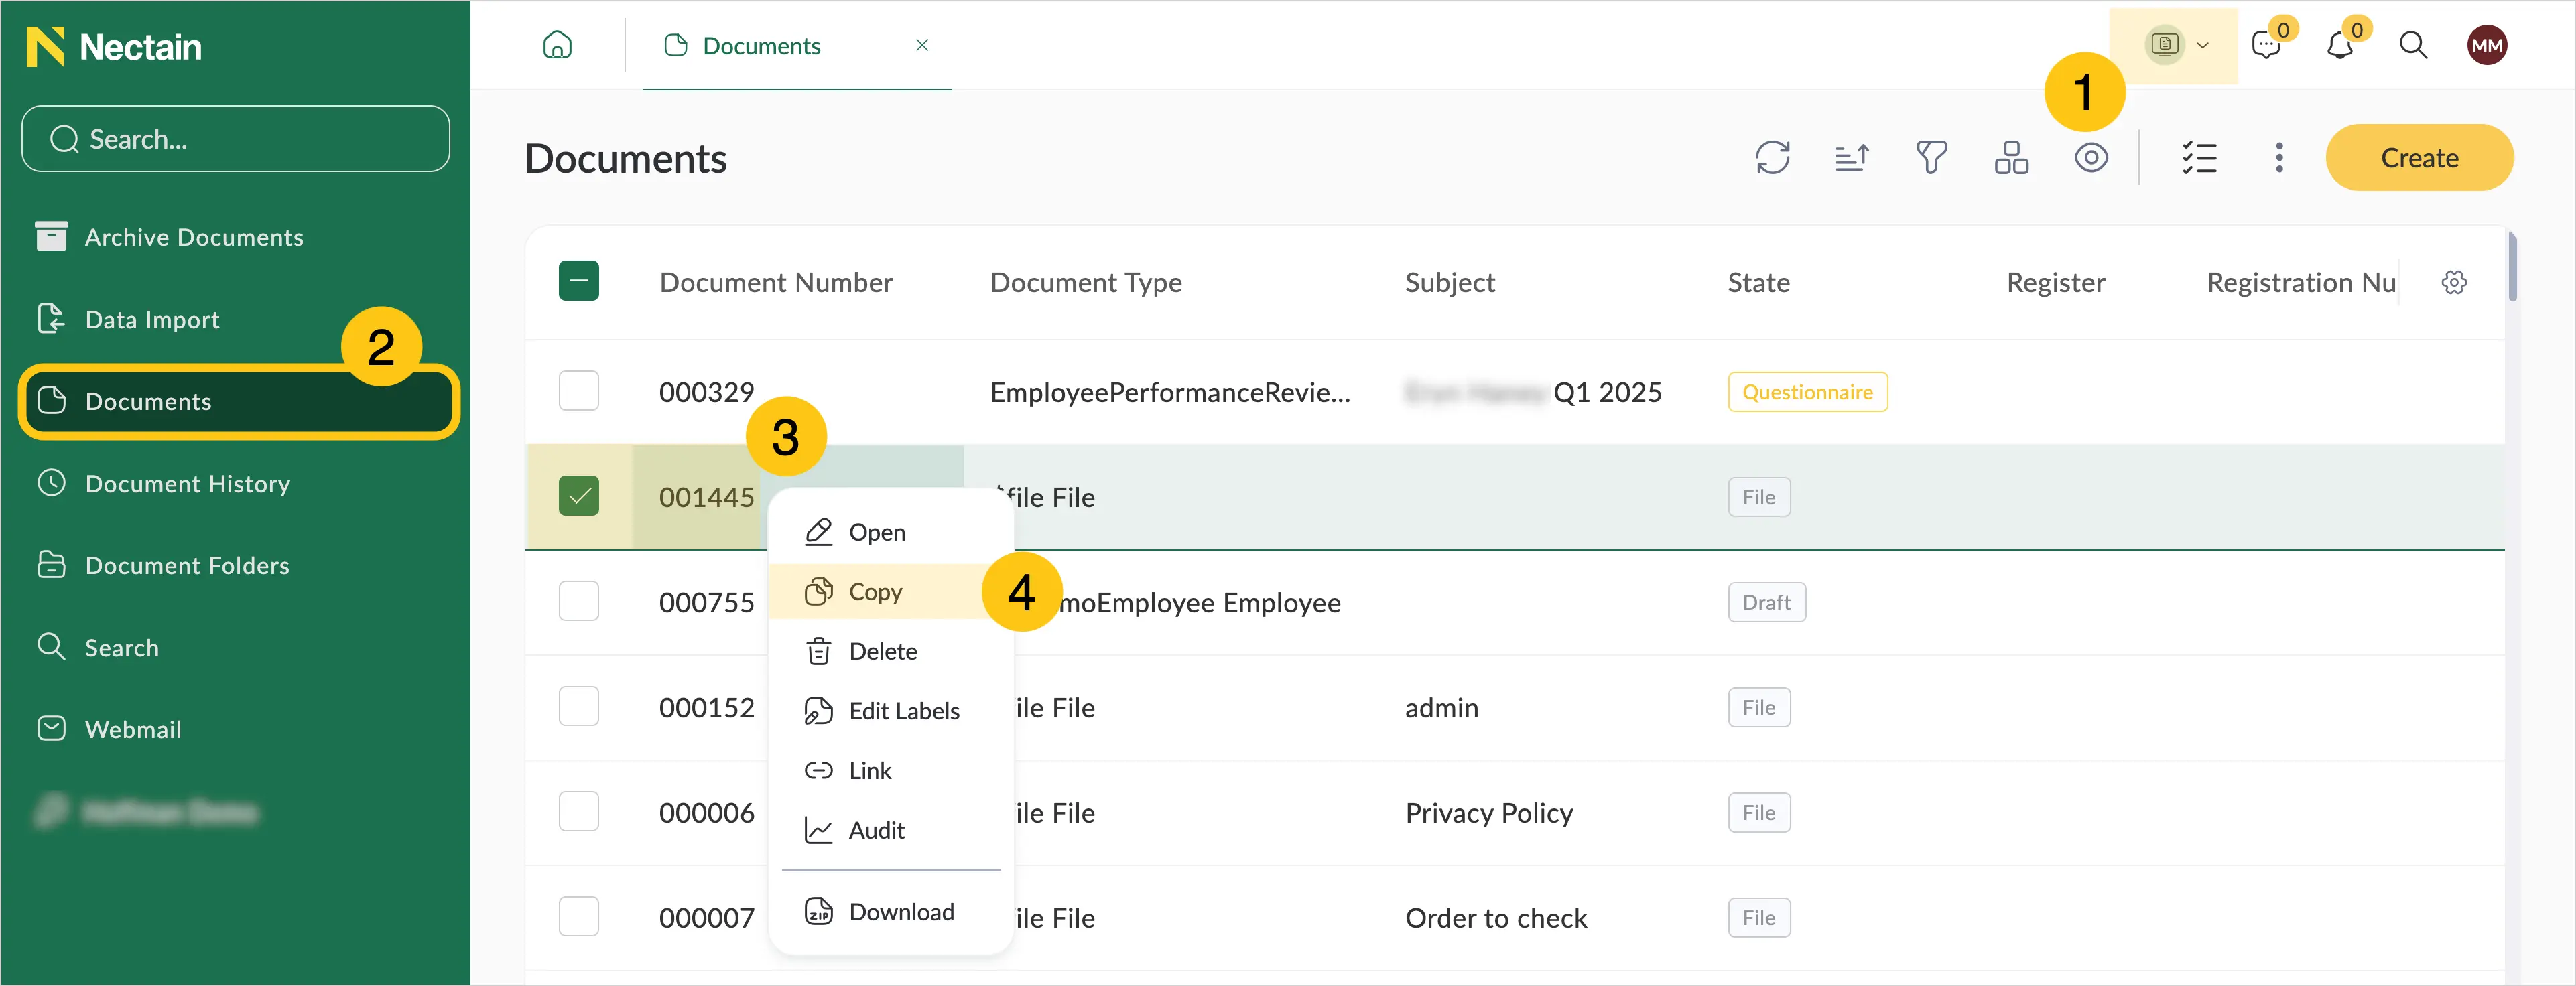
Task: Toggle the select-all header checkbox
Action: (x=579, y=281)
